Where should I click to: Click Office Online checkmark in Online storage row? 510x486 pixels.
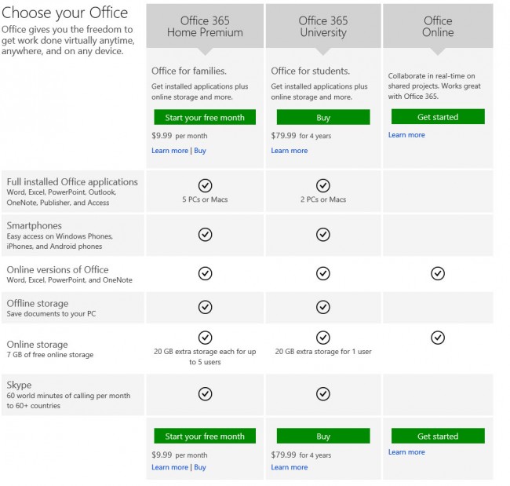click(x=438, y=338)
